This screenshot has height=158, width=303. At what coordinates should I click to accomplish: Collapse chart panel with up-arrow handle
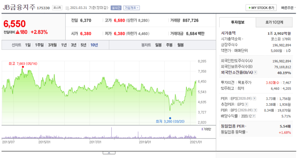(x=109, y=153)
